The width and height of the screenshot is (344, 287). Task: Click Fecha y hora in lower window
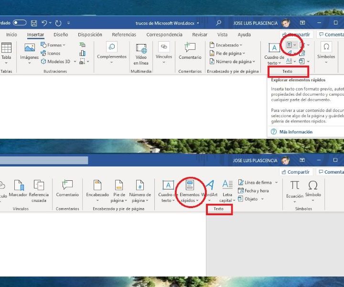tap(253, 190)
